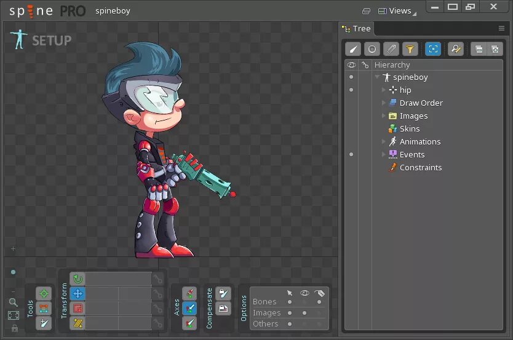Select the Tree tab
This screenshot has width=513, height=340.
356,29
